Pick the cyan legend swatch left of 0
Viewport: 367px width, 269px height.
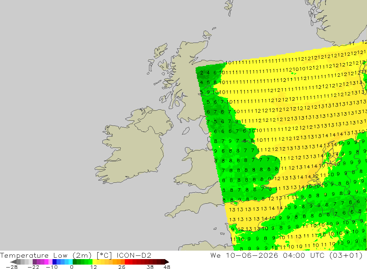pos(71,262)
